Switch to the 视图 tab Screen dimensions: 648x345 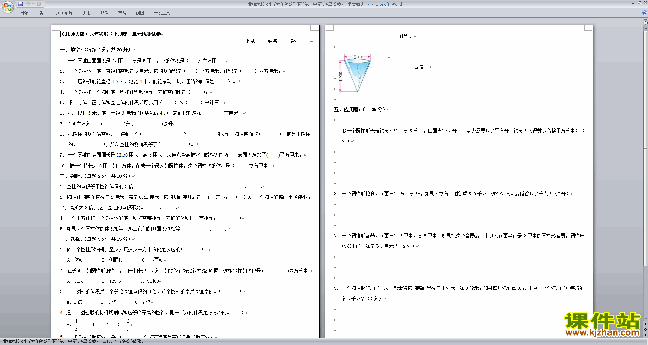point(140,13)
